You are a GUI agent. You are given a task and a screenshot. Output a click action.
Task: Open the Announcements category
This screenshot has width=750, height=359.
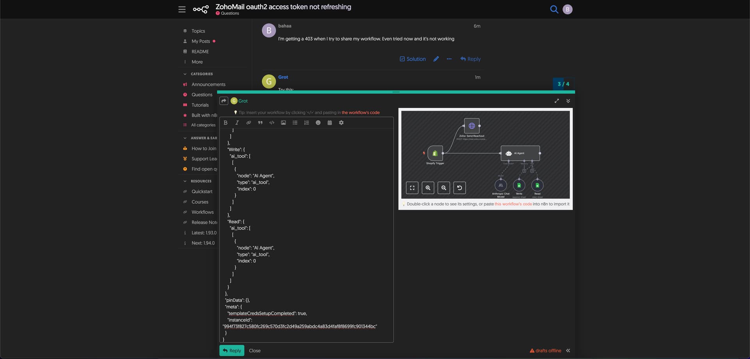(208, 84)
